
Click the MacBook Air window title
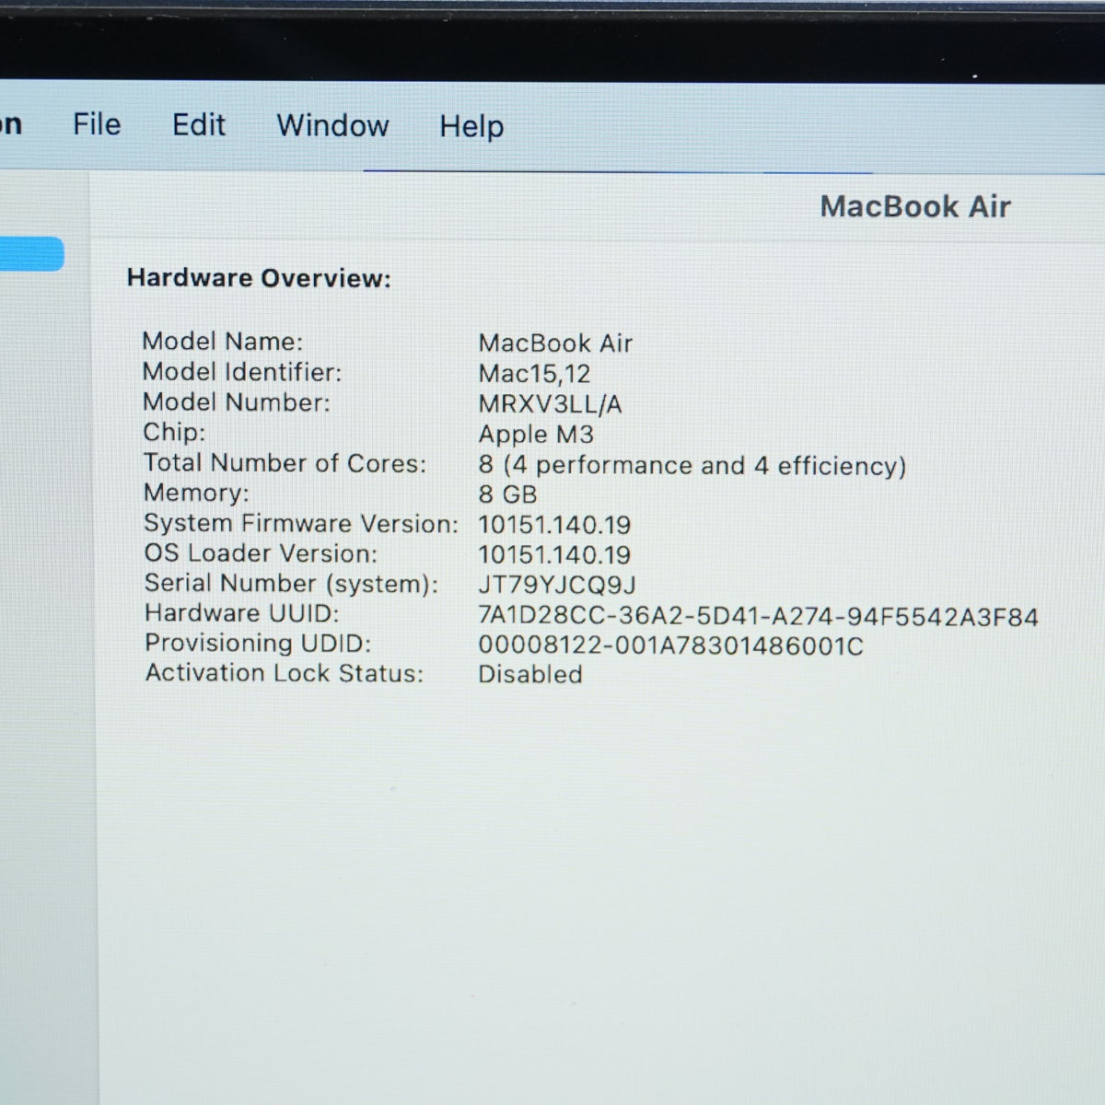pyautogui.click(x=915, y=206)
